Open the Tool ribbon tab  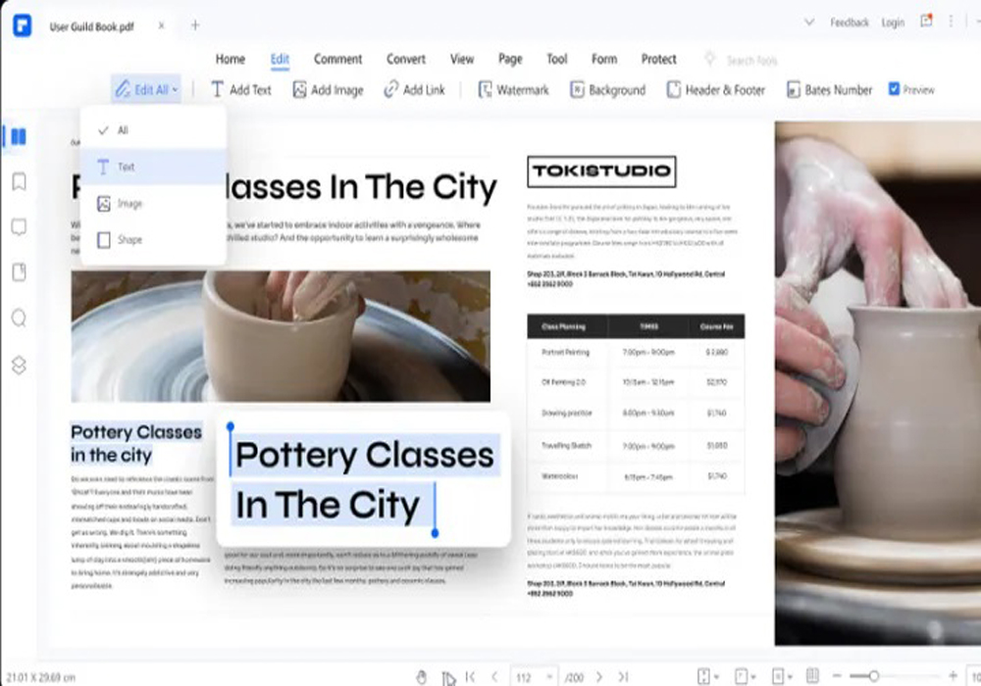pos(557,59)
